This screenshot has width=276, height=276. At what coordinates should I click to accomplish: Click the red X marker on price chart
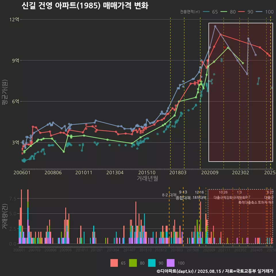[225, 47]
